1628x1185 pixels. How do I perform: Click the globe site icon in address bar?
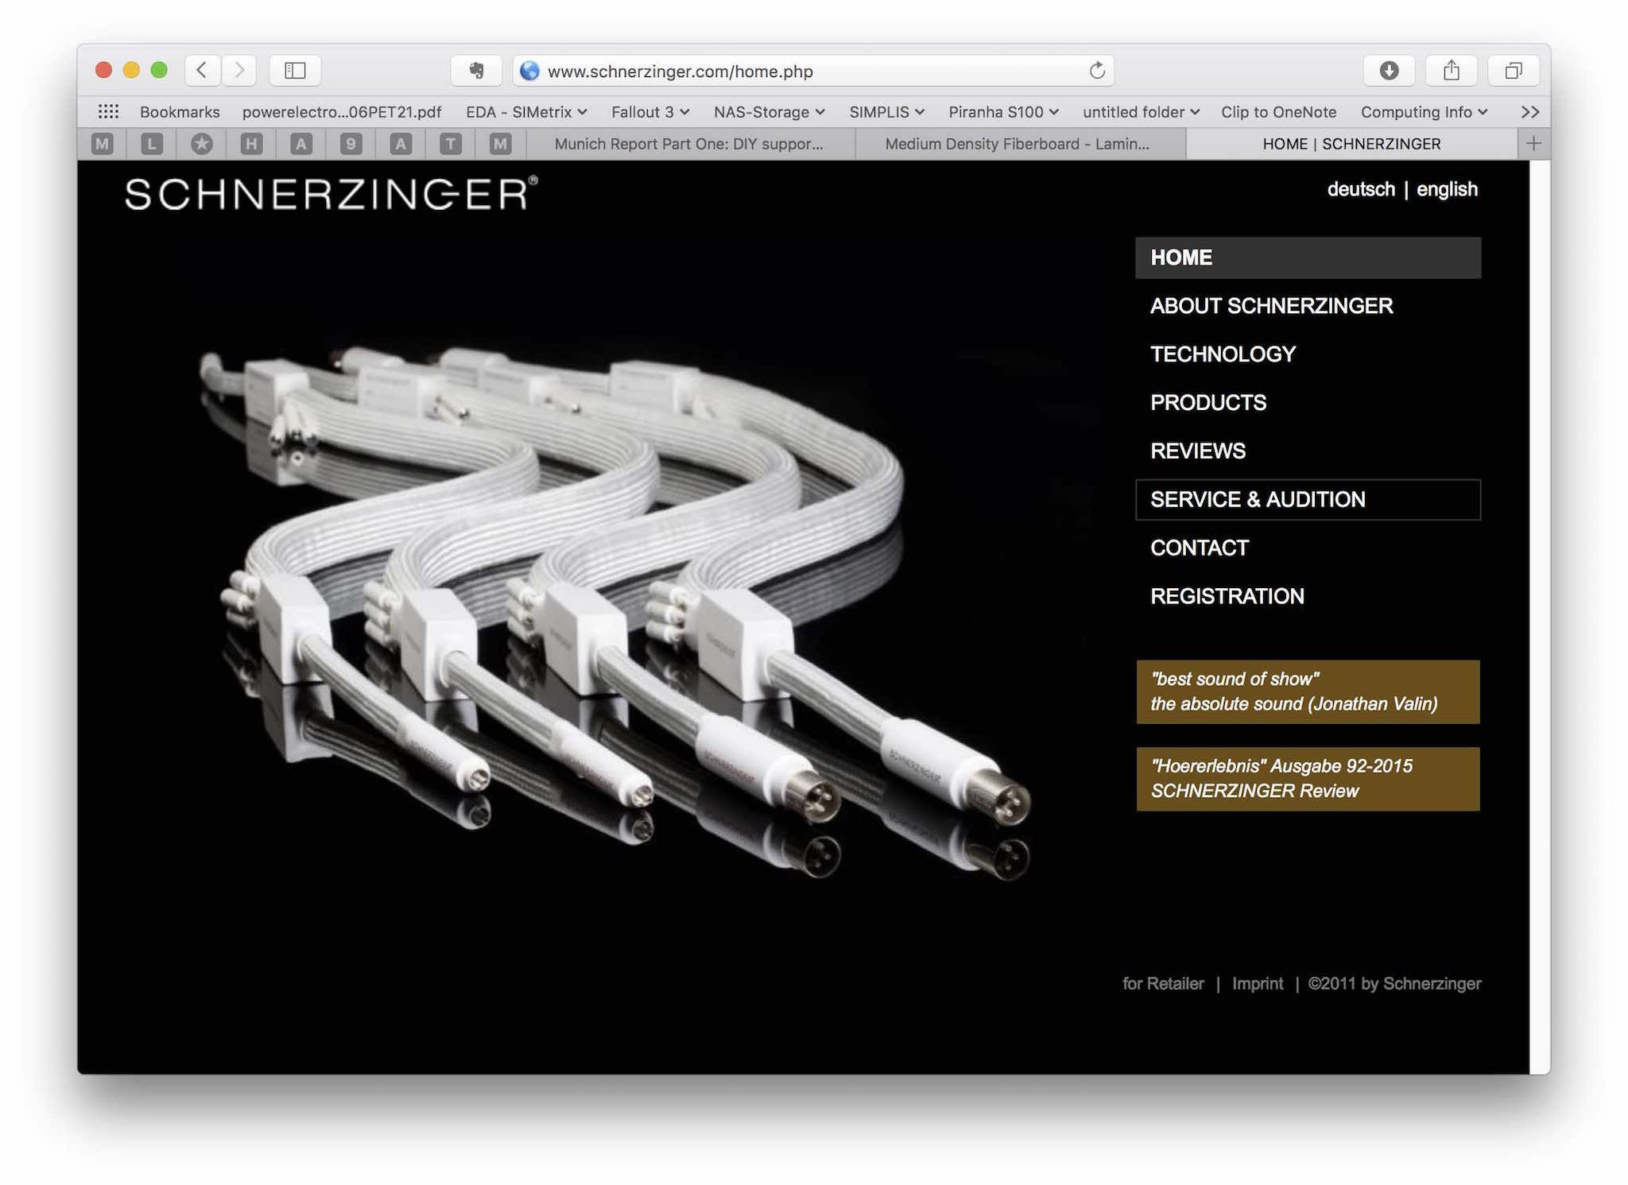pyautogui.click(x=529, y=71)
